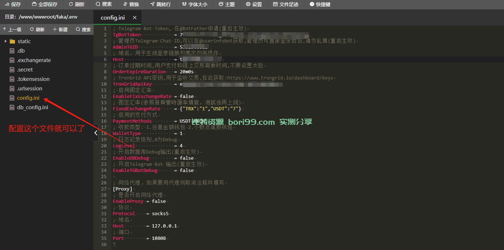
Task: Open db_config.ini in the file tree
Action: point(32,107)
